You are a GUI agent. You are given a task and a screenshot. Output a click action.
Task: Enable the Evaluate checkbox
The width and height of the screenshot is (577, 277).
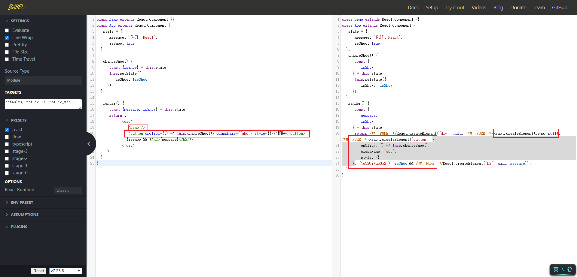[7, 31]
